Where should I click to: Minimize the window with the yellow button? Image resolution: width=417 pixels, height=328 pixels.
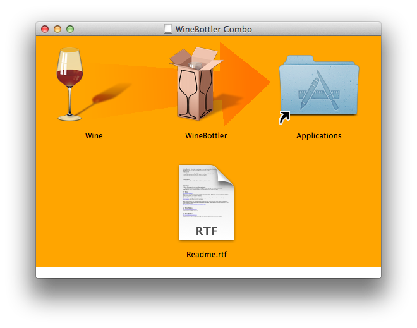57,29
